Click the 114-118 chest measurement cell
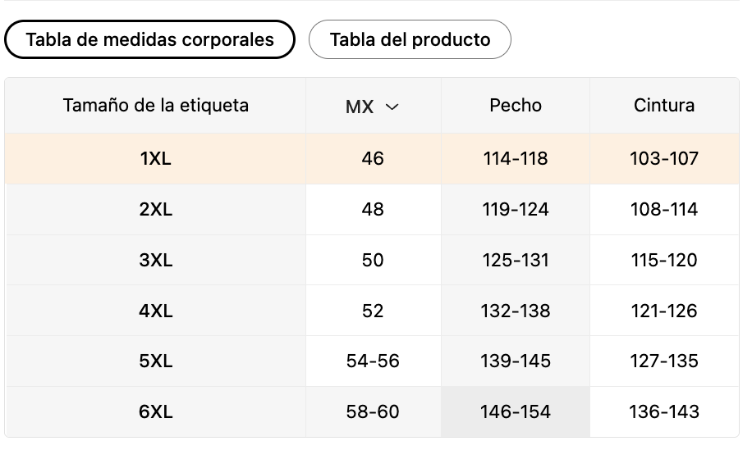 (x=516, y=158)
